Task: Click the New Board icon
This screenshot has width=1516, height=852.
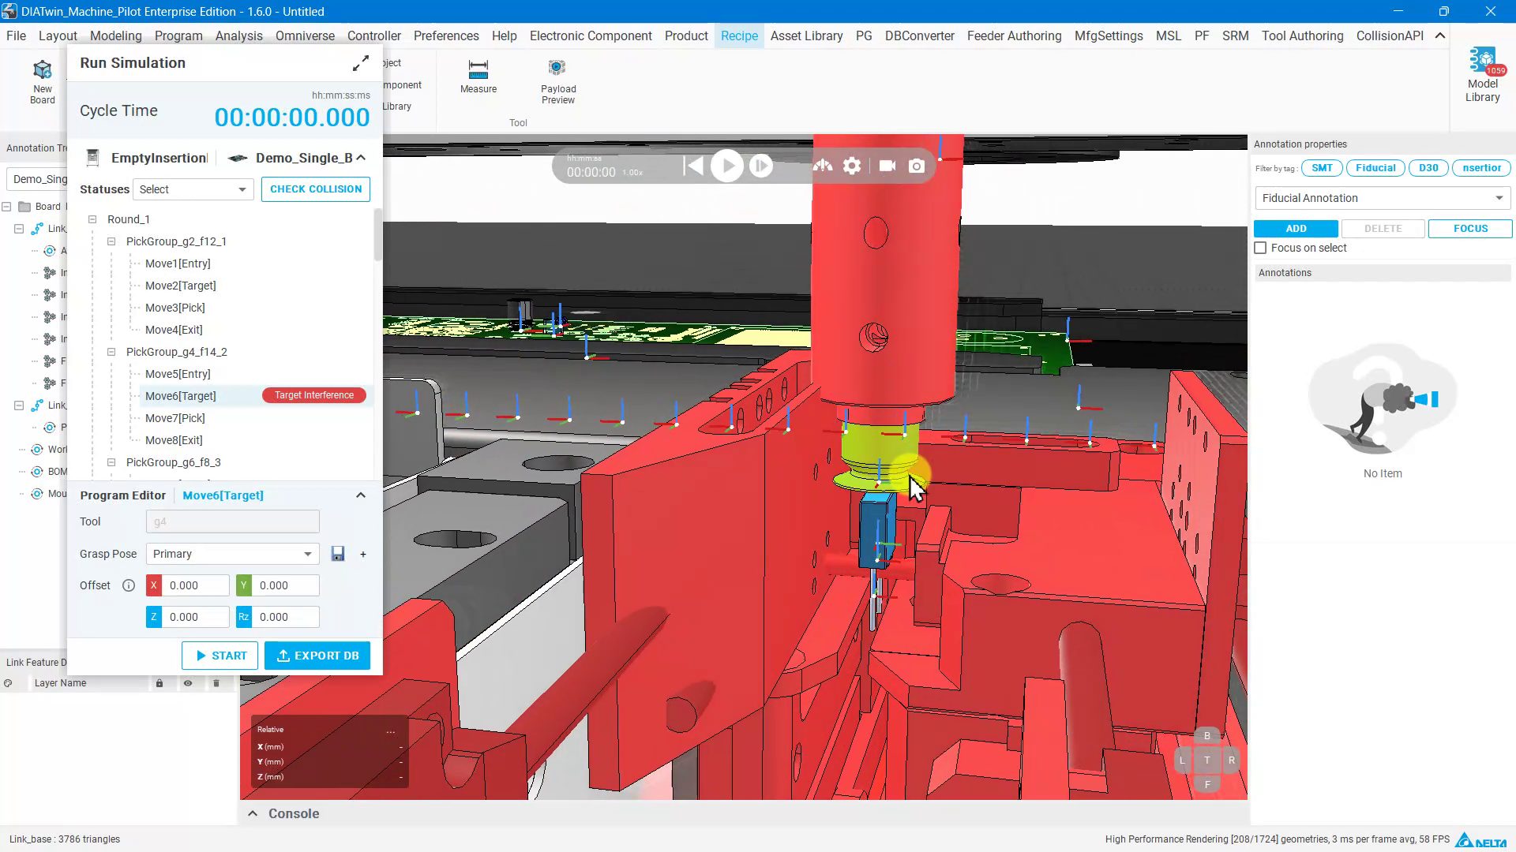Action: click(43, 81)
